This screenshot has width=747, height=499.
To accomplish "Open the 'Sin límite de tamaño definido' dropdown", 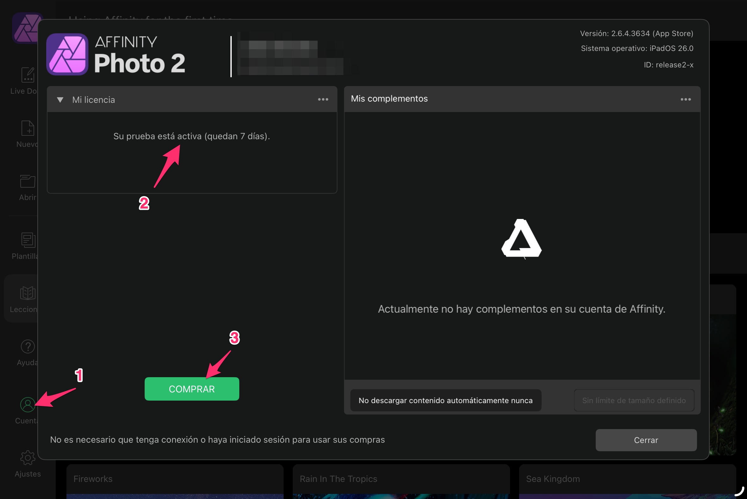I will click(634, 400).
